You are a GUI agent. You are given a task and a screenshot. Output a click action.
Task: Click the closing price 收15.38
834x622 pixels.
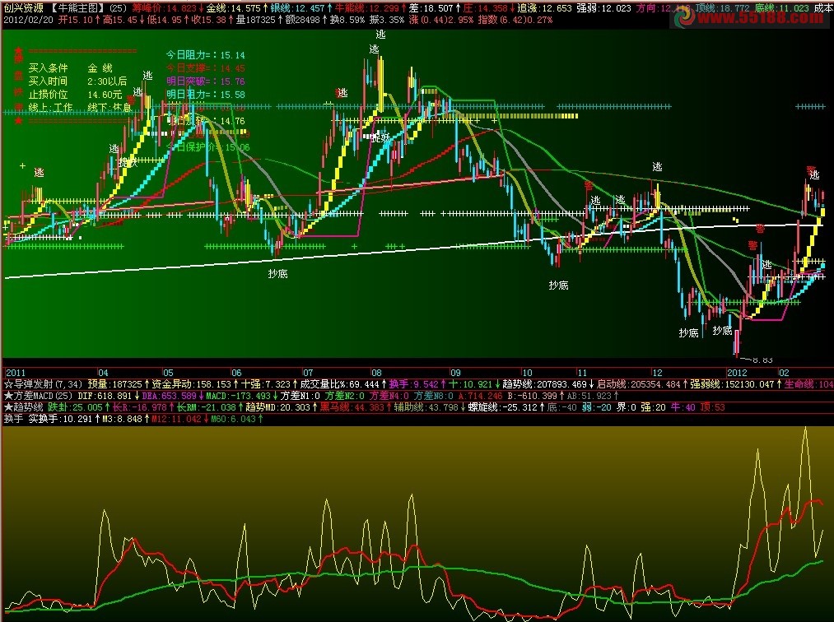pyautogui.click(x=208, y=20)
